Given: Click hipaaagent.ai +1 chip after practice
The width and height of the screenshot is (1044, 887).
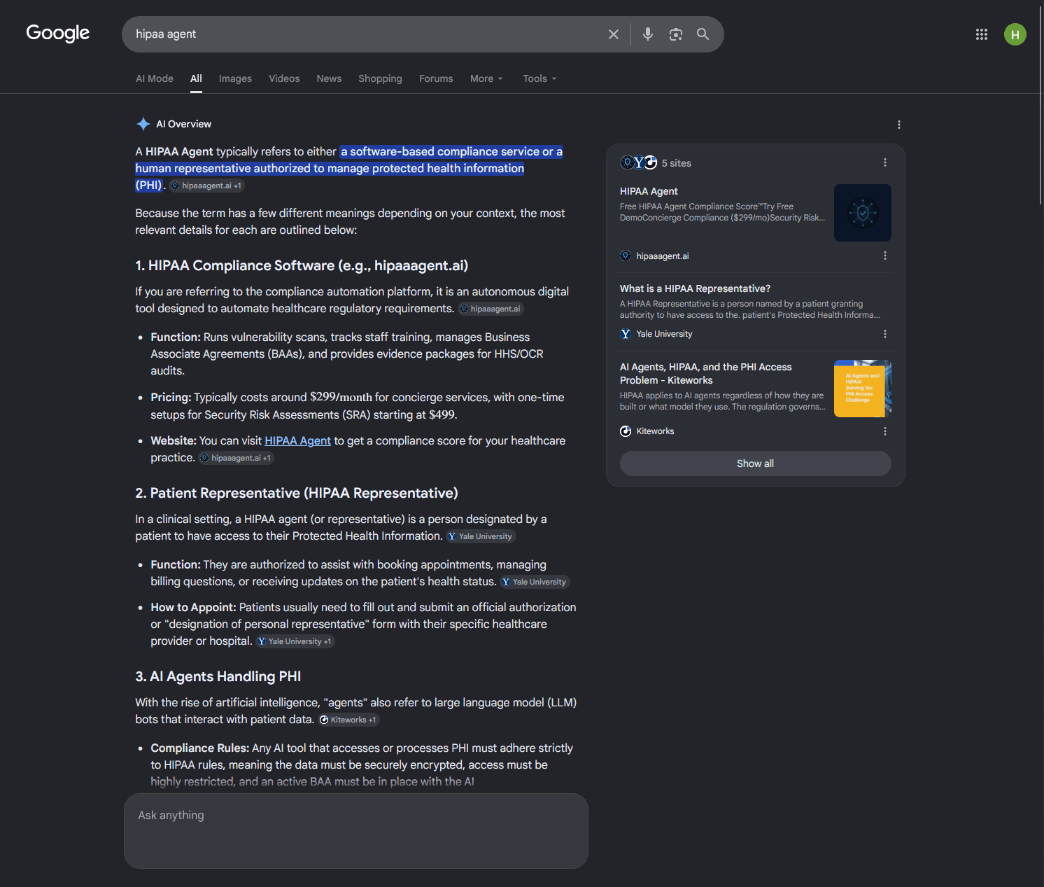Looking at the screenshot, I should (x=236, y=458).
